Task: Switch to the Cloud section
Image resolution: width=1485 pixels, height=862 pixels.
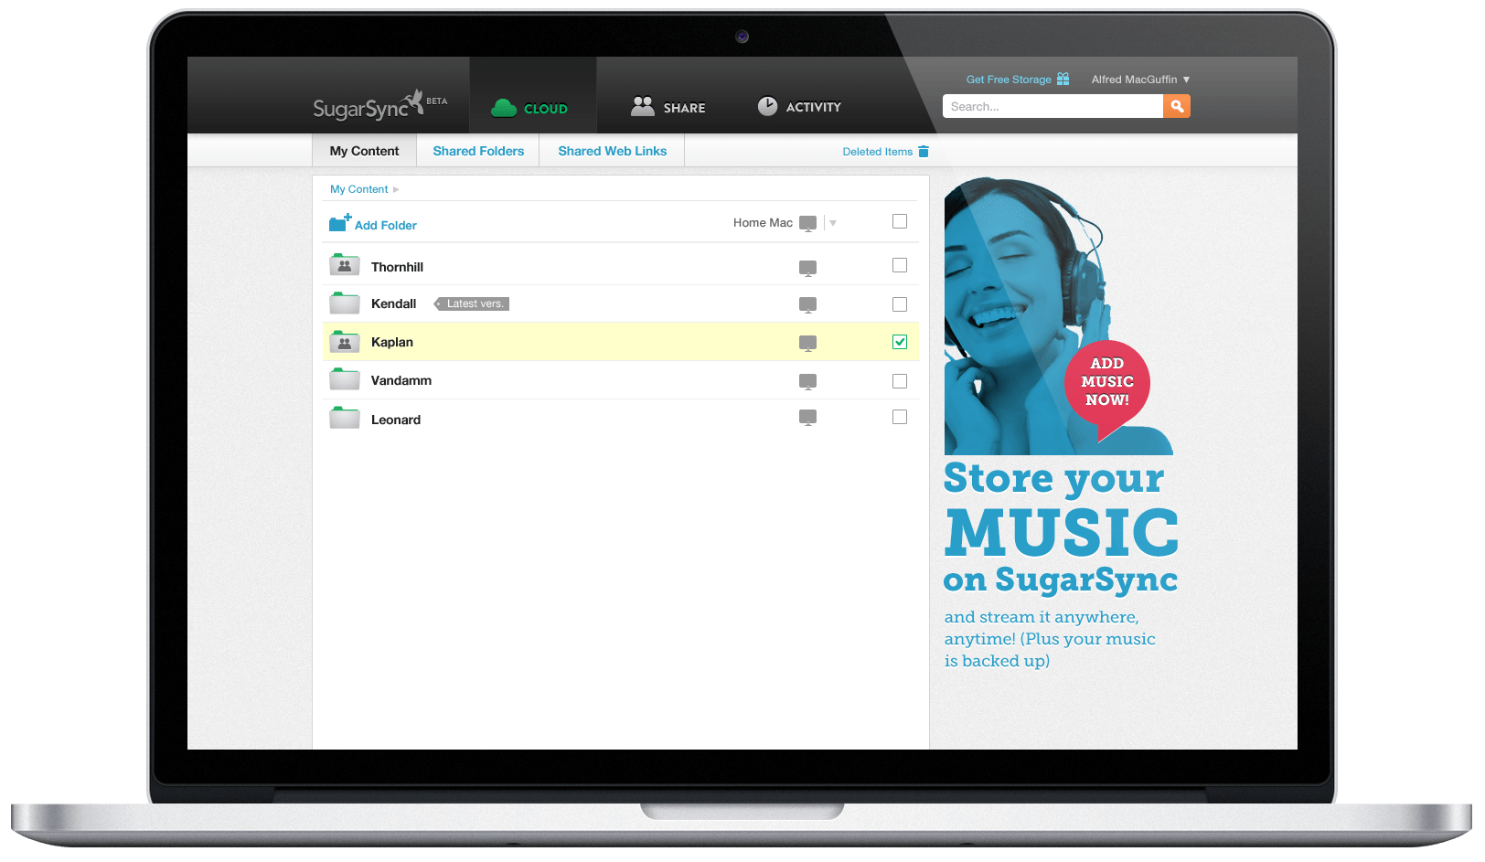Action: 533,95
